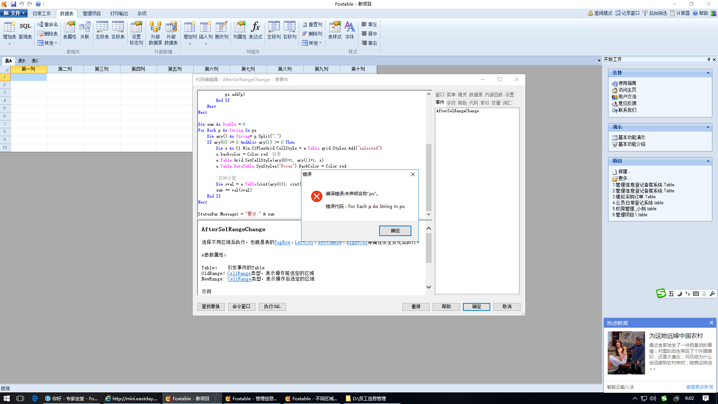This screenshot has width=718, height=404.
Task: Select the 表C table tab
Action: [35, 61]
